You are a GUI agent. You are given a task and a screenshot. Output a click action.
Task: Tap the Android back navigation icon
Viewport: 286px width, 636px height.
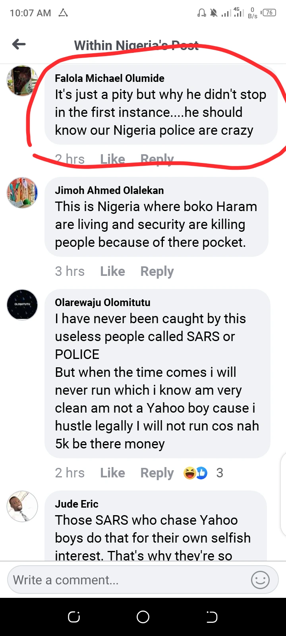(x=212, y=617)
